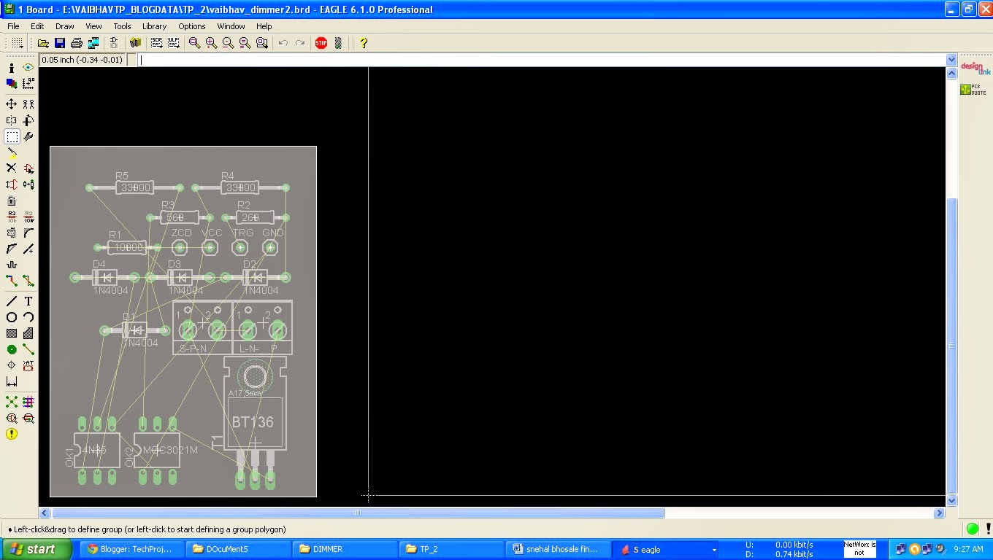Click the Print icon

(77, 43)
